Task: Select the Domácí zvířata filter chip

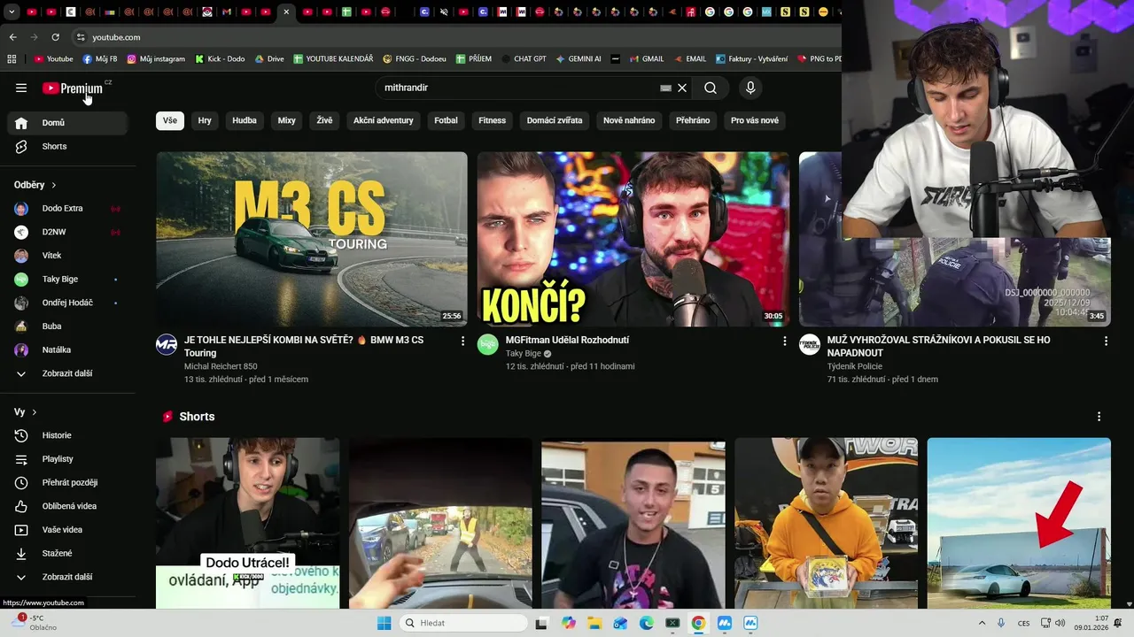Action: 555,120
